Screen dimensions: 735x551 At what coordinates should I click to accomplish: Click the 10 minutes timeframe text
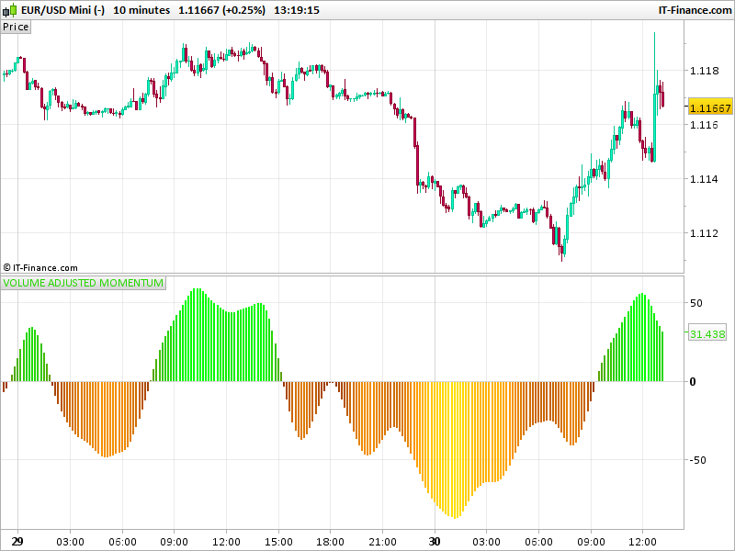[x=141, y=10]
